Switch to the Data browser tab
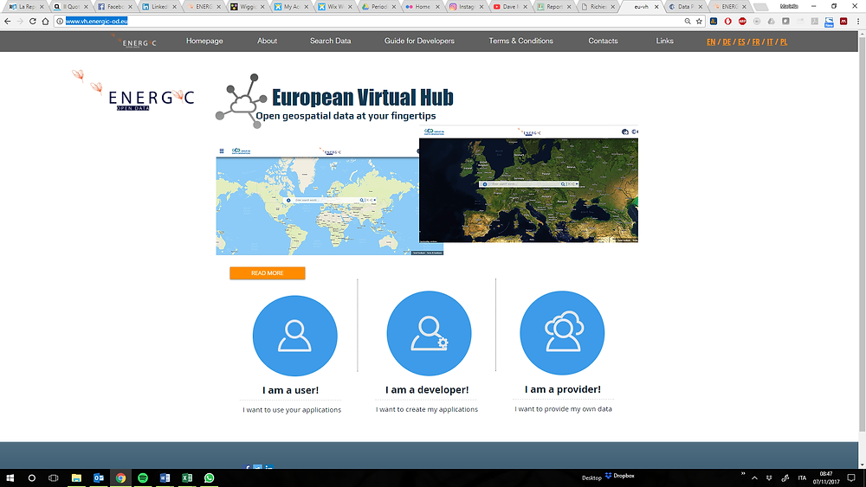This screenshot has width=866, height=487. [685, 7]
